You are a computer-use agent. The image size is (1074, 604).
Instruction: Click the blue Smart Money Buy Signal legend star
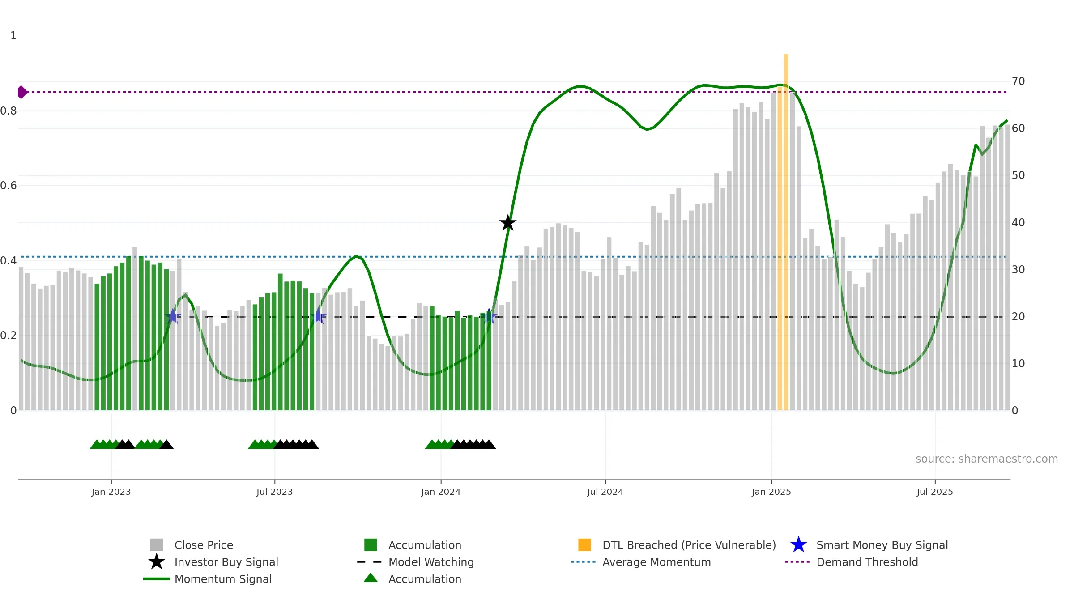pos(798,545)
